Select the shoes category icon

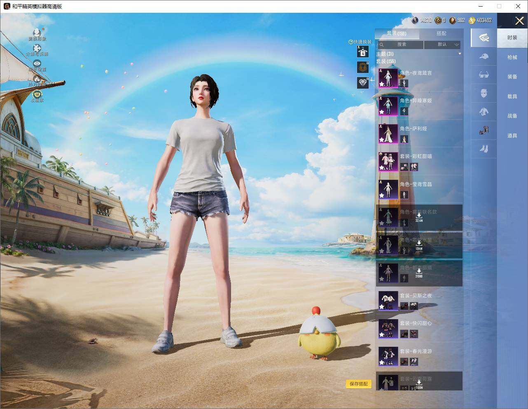point(484,148)
